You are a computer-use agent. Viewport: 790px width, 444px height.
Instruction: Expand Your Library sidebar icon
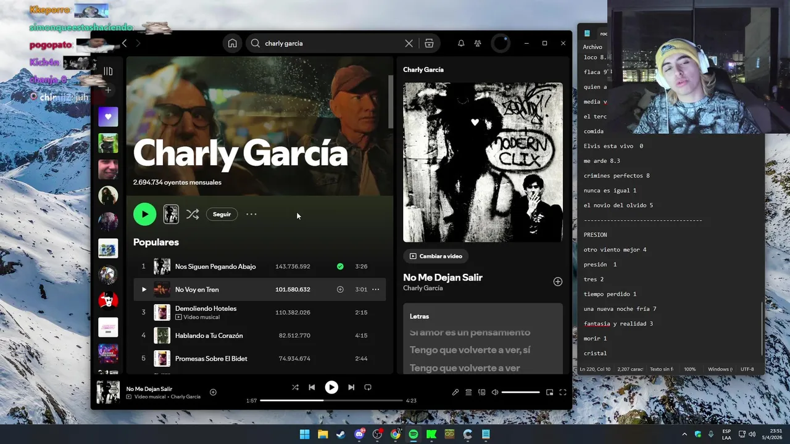click(x=108, y=72)
